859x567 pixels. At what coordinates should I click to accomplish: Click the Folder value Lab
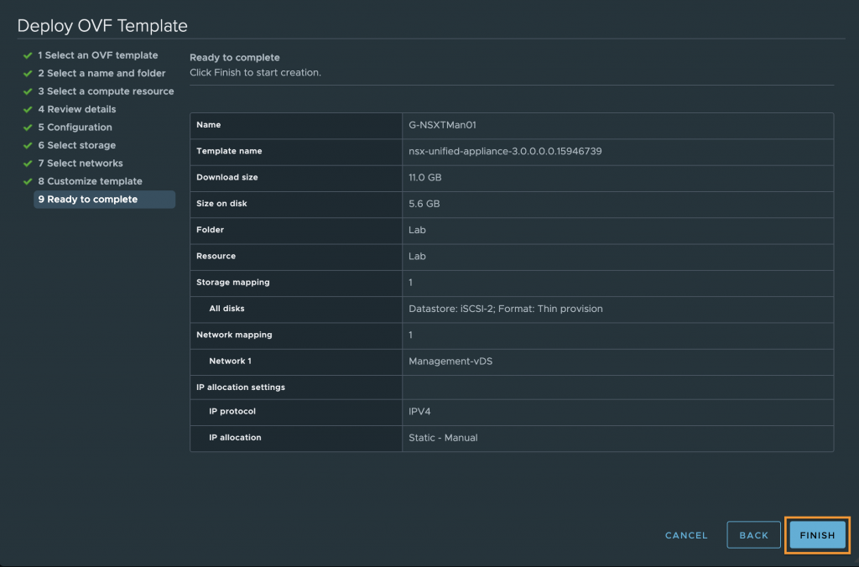click(417, 230)
